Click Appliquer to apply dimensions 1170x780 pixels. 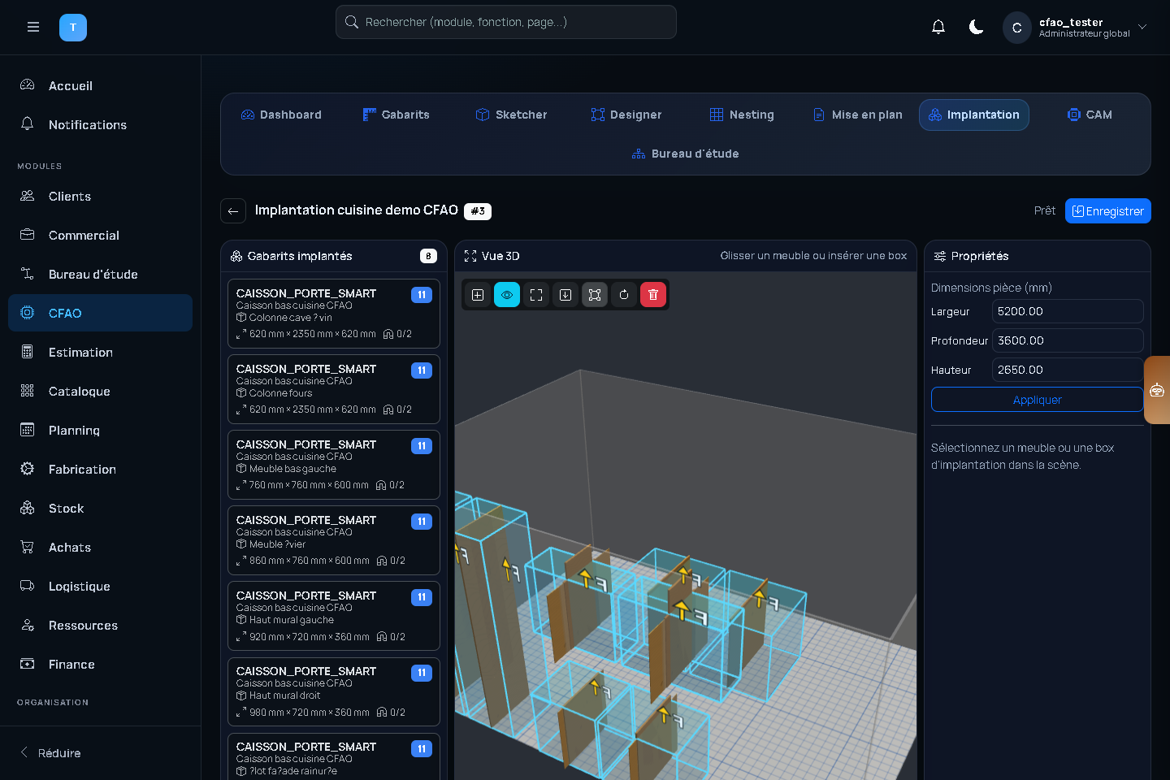pos(1037,400)
